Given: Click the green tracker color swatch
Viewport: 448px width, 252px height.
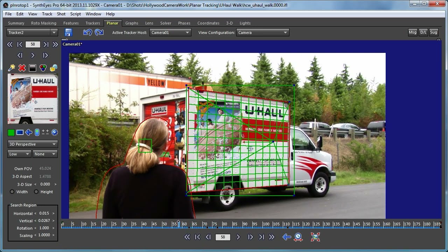Looking at the screenshot, I should coord(11,133).
